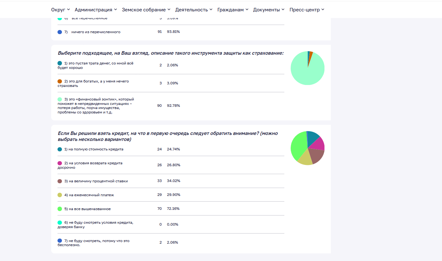442x261 pixels.
Task: Click the magenta dot for 'условия возврата кредита'
Action: pyautogui.click(x=60, y=163)
